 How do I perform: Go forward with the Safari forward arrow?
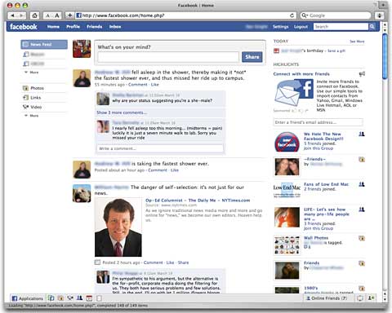(21, 15)
